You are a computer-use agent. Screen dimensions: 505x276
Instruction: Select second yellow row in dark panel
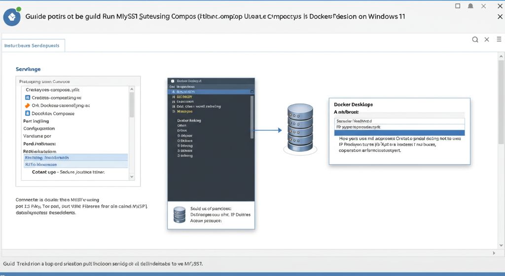pos(184,111)
